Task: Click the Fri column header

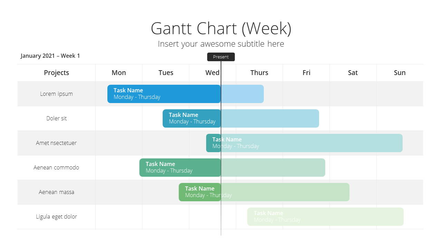Action: tap(306, 73)
